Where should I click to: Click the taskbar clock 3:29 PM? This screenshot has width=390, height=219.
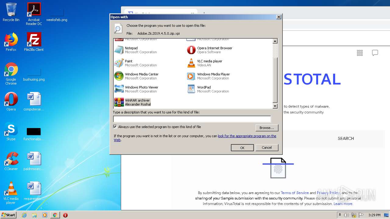click(374, 215)
